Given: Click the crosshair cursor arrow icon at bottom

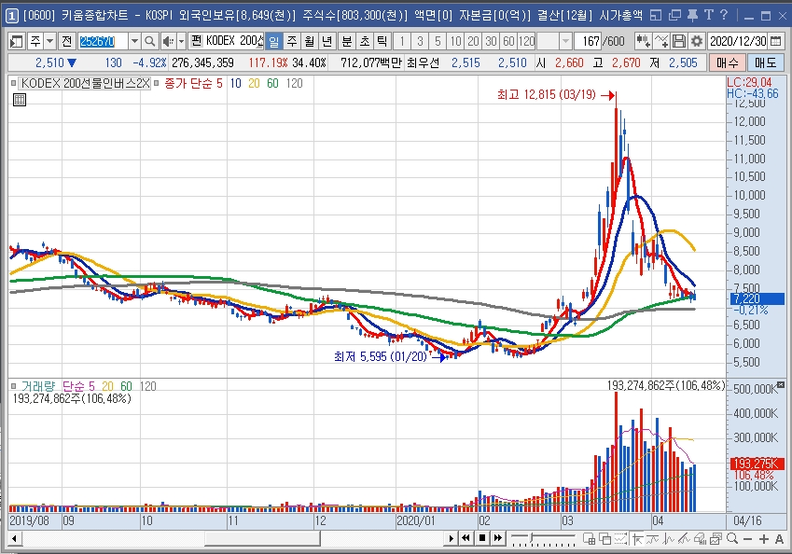Looking at the screenshot, I should [637, 539].
